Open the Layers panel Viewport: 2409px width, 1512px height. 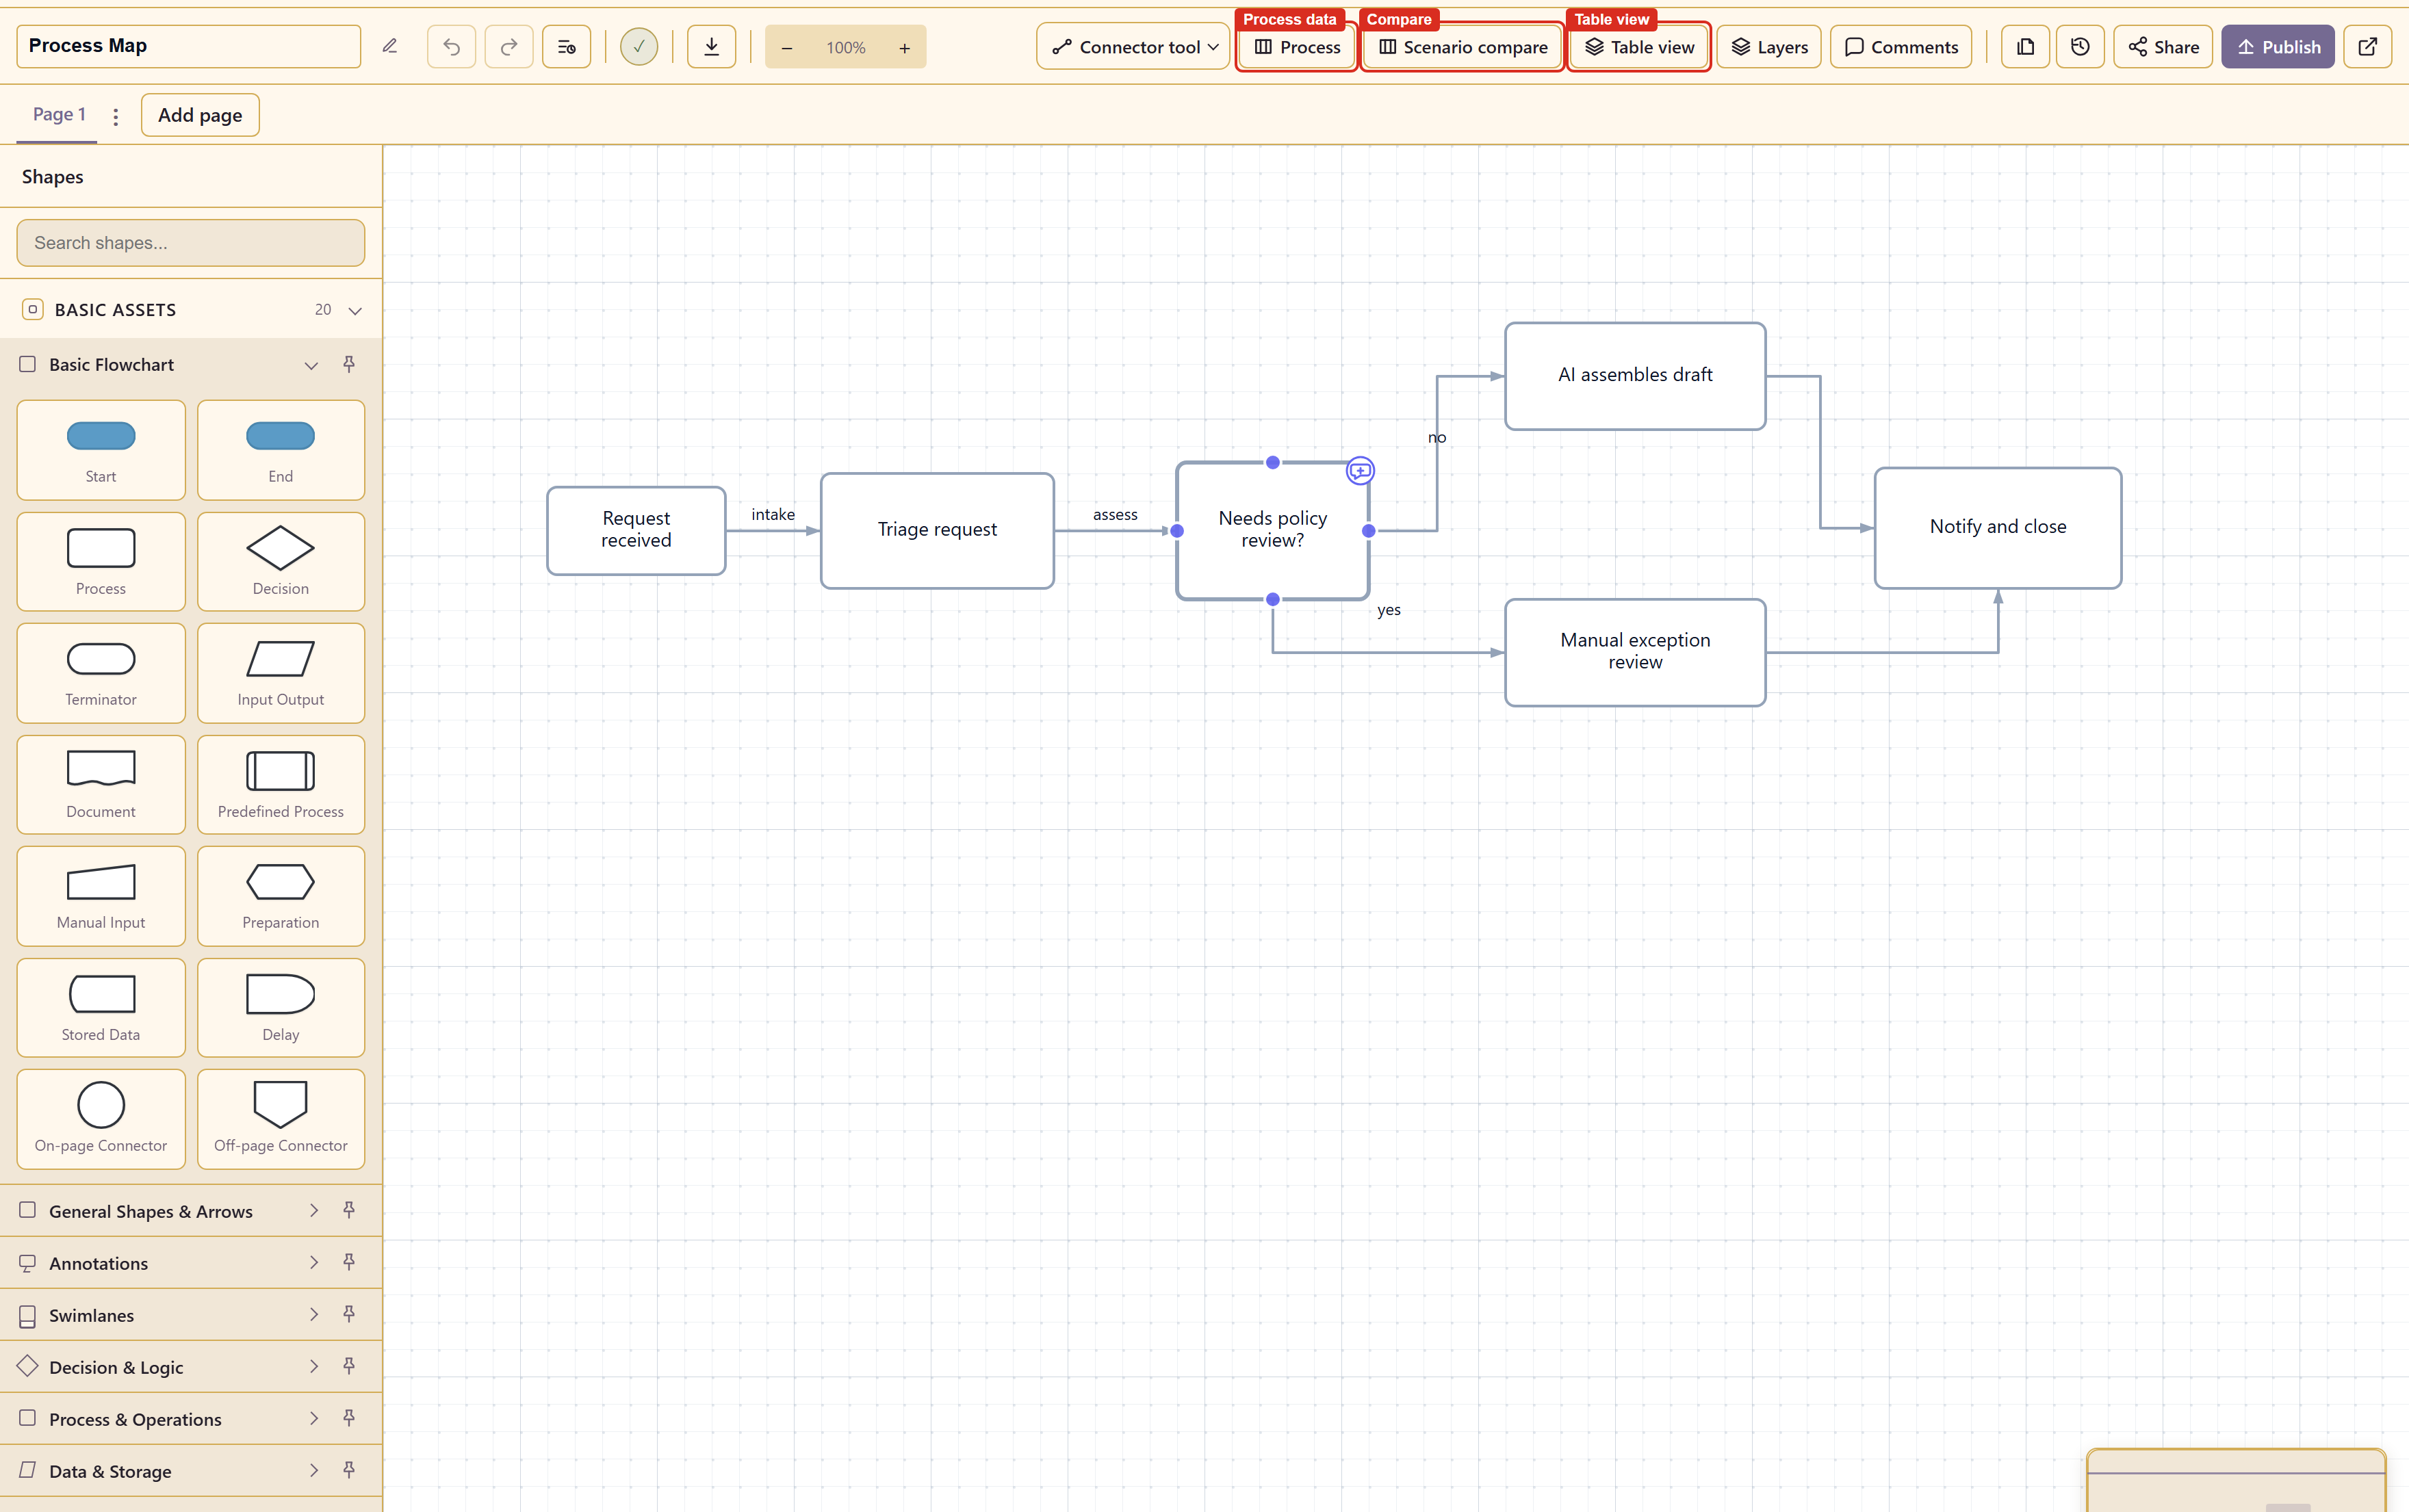coord(1769,47)
